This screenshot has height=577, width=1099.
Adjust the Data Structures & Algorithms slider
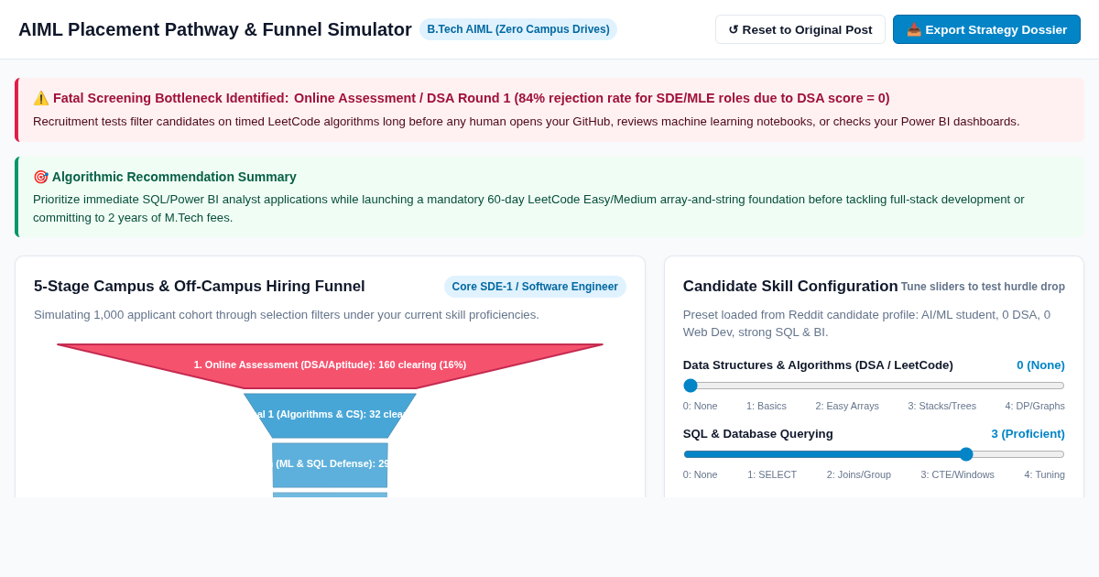874,386
